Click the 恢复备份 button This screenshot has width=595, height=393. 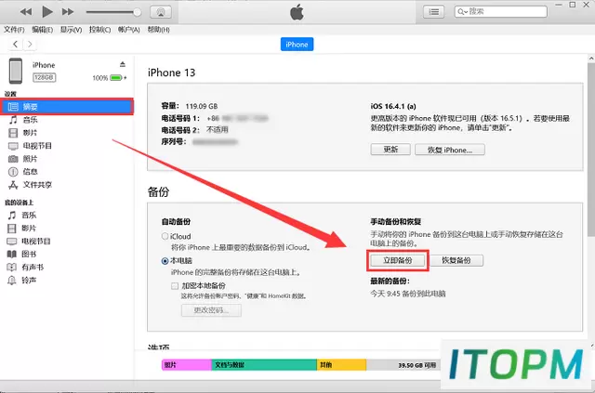pos(456,260)
